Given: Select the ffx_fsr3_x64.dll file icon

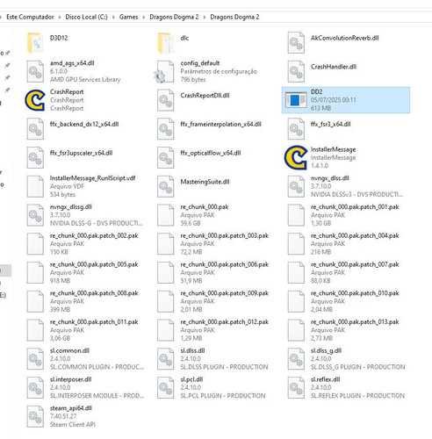Looking at the screenshot, I should tap(296, 129).
